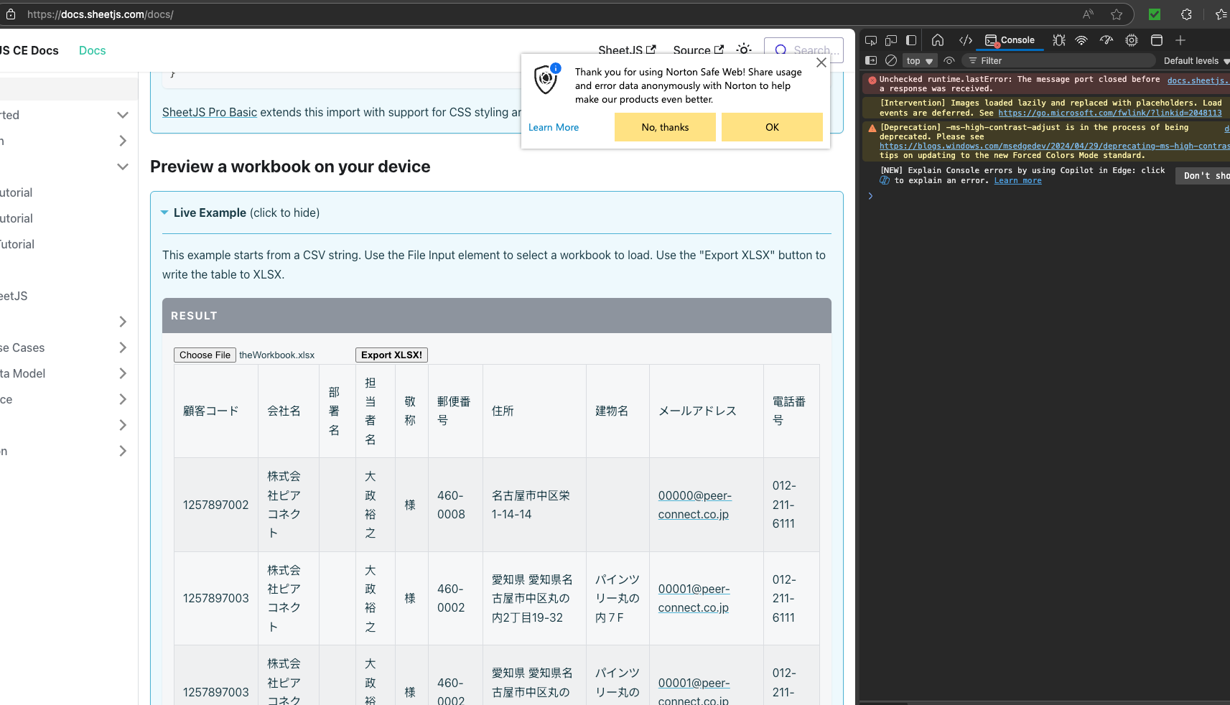Open the Performance gauge icon
Viewport: 1230px width, 705px height.
click(1106, 40)
